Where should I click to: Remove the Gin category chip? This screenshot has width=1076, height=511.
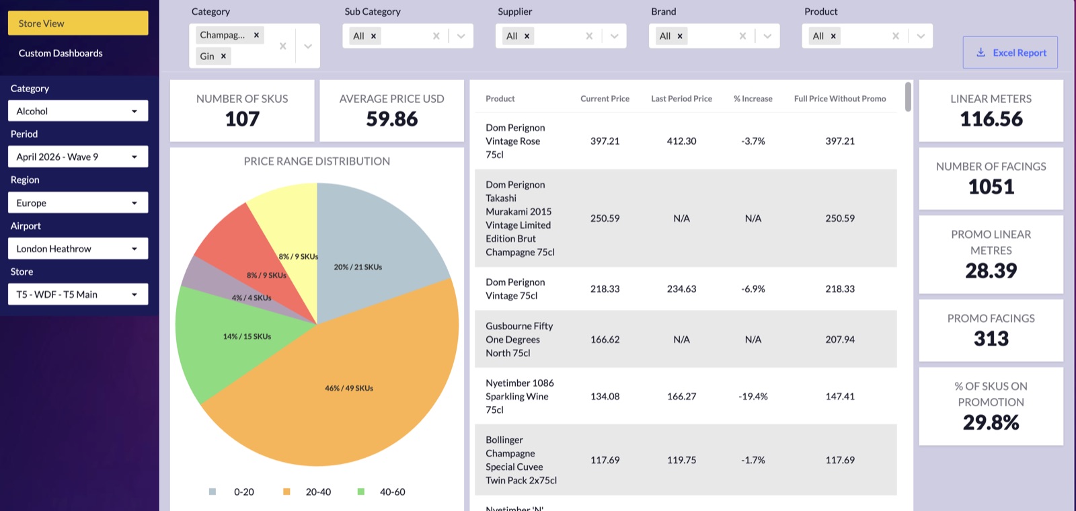click(223, 56)
